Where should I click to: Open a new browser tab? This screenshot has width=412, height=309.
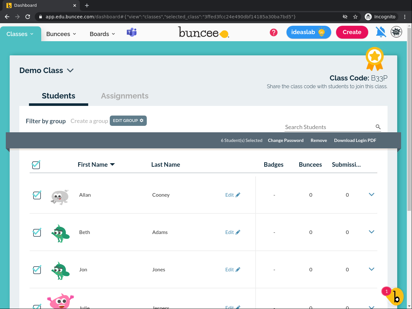click(x=87, y=5)
